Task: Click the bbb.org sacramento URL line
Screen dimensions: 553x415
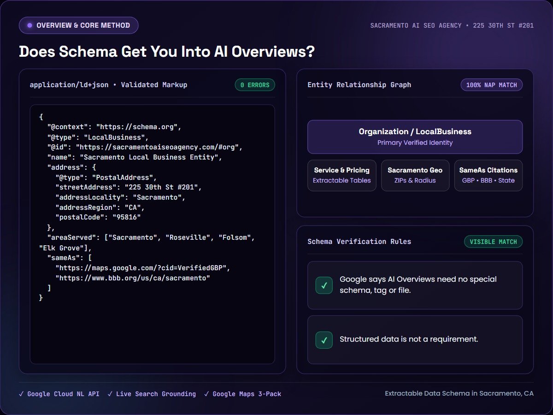Action: (x=133, y=278)
